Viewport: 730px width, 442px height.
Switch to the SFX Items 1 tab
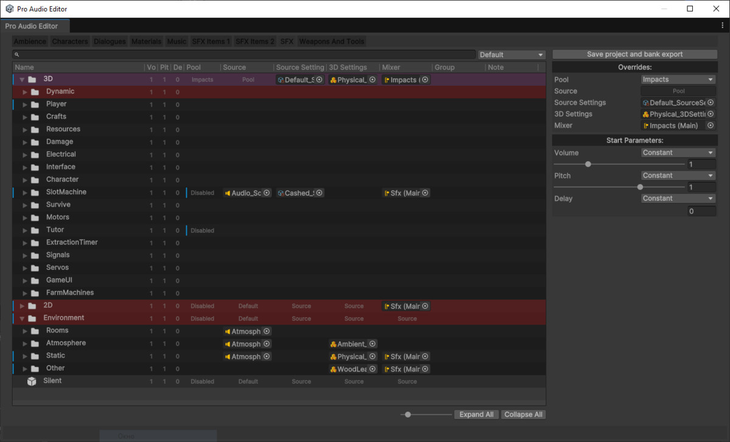pyautogui.click(x=210, y=41)
